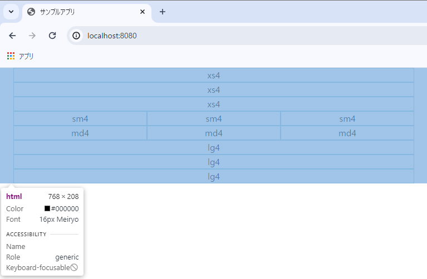Click the localhost:8080 address bar
427x279 pixels.
coord(223,36)
